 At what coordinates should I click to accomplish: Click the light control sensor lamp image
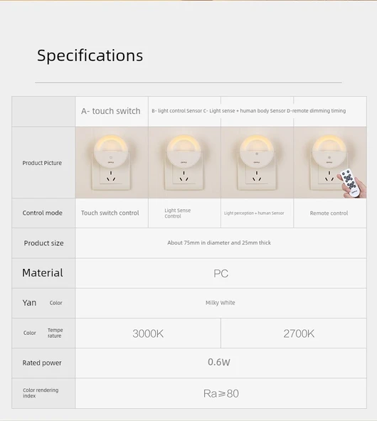184,162
